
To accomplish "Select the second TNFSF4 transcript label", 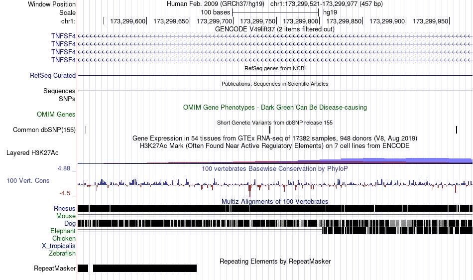I will click(x=63, y=44).
